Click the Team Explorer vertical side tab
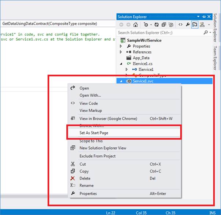Image resolution: width=221 pixels, height=215 pixels. tap(215, 58)
